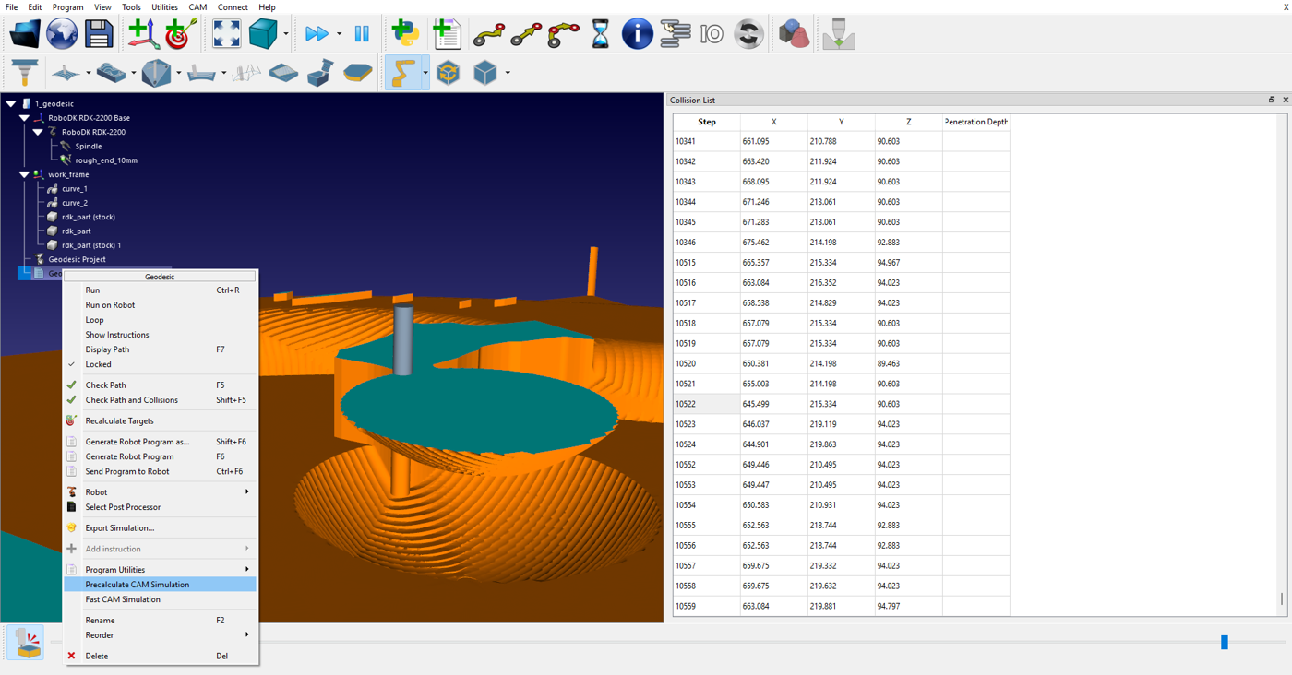Toggle Check Path in the context menu

click(x=105, y=385)
